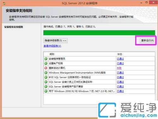Screen dimensions: 158x119
Task: Click the check icon for SQL Server 安装介质 row
Action: click(46, 82)
